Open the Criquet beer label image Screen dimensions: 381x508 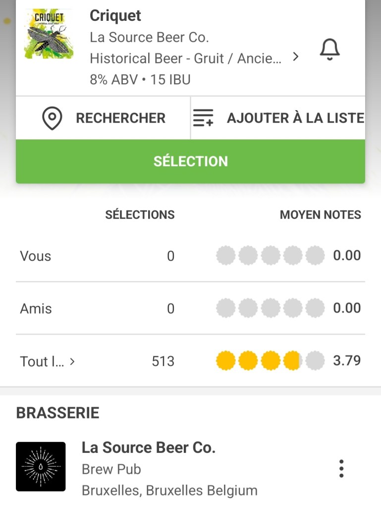coord(48,34)
